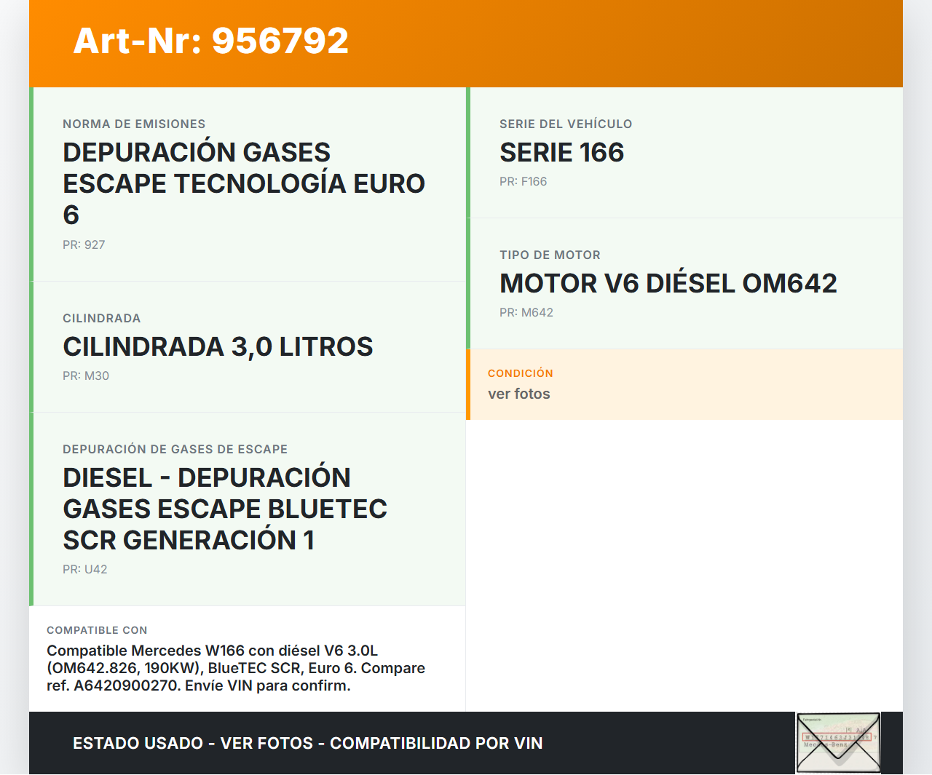
Task: Select the Cilindrada 3,0 Litros heading
Action: tap(218, 347)
